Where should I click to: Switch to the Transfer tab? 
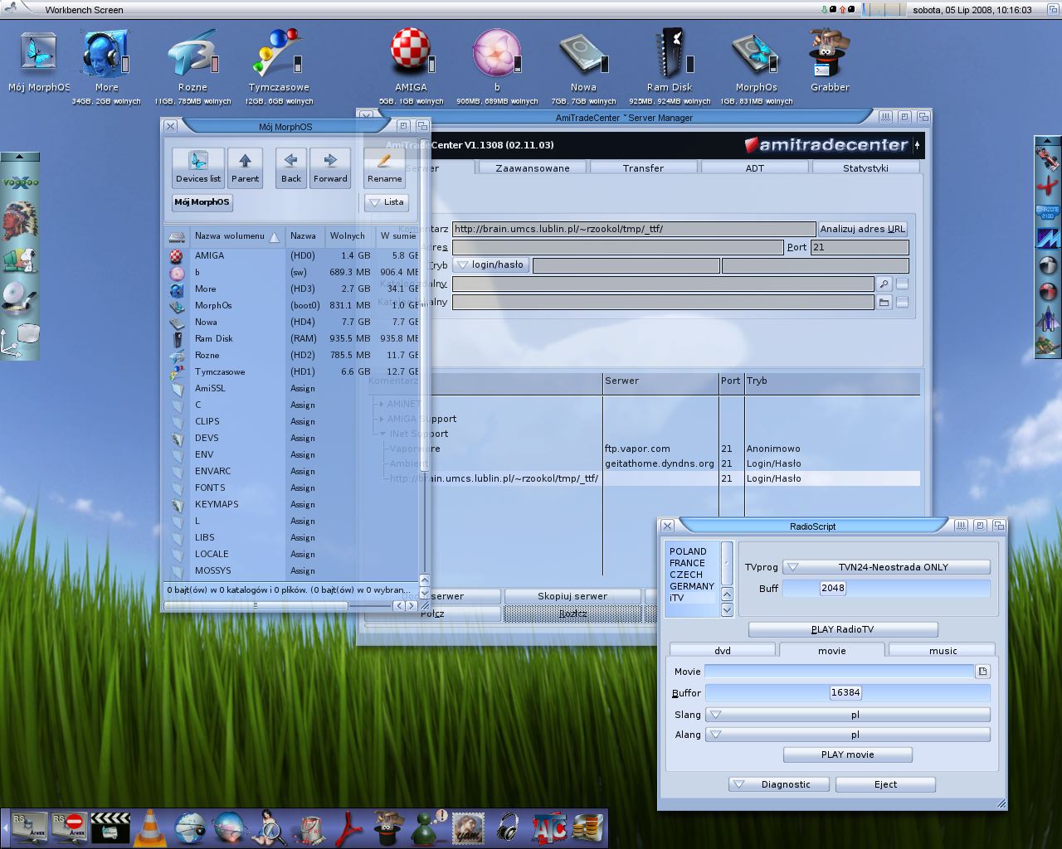pos(643,167)
